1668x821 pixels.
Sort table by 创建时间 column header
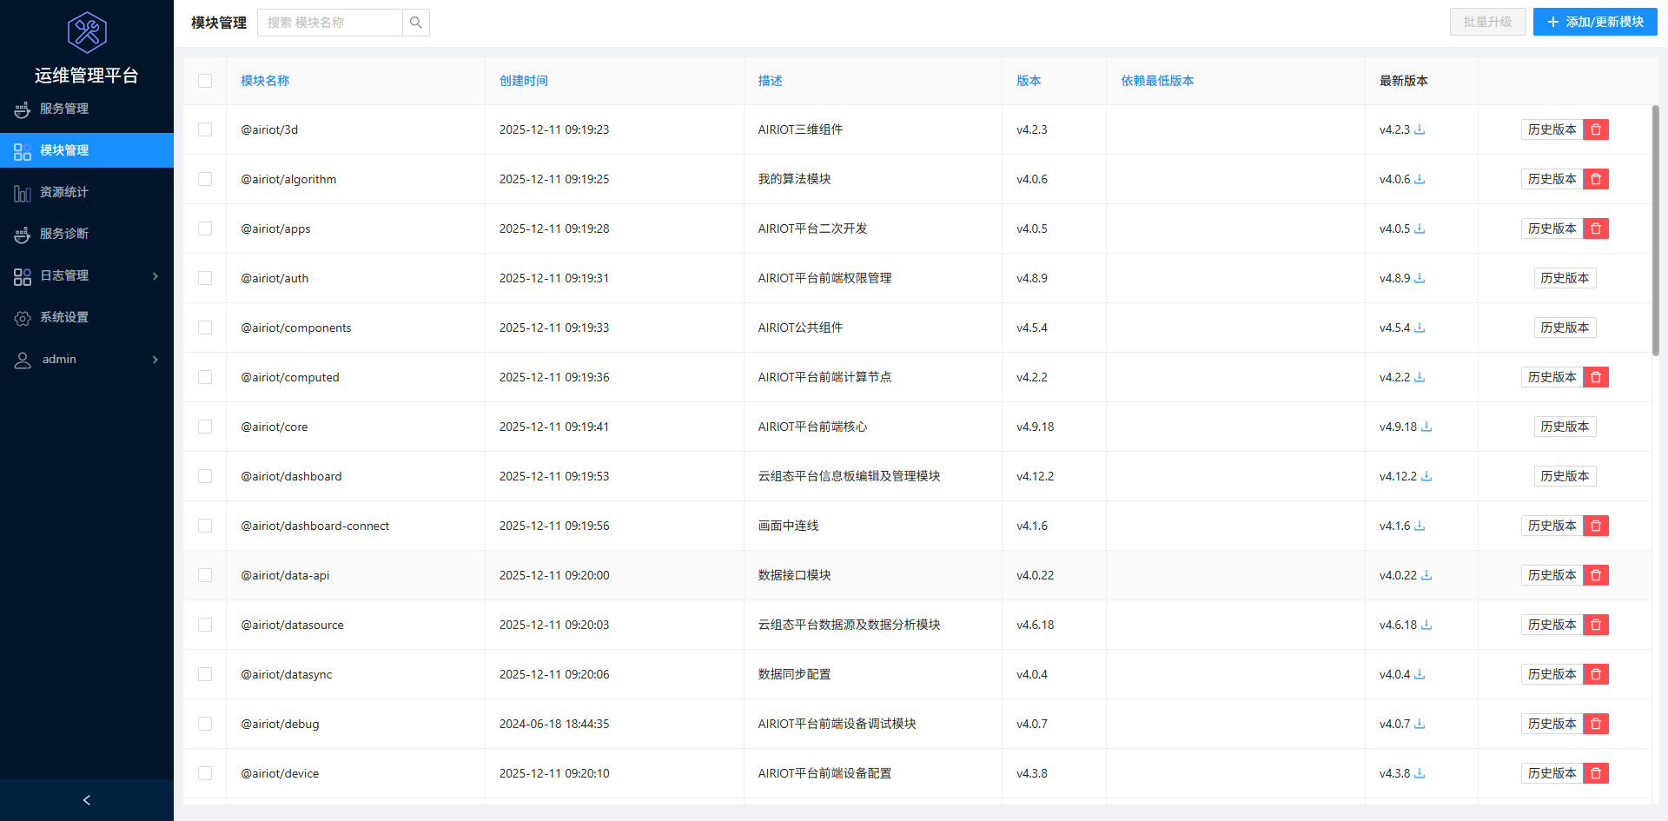point(523,81)
